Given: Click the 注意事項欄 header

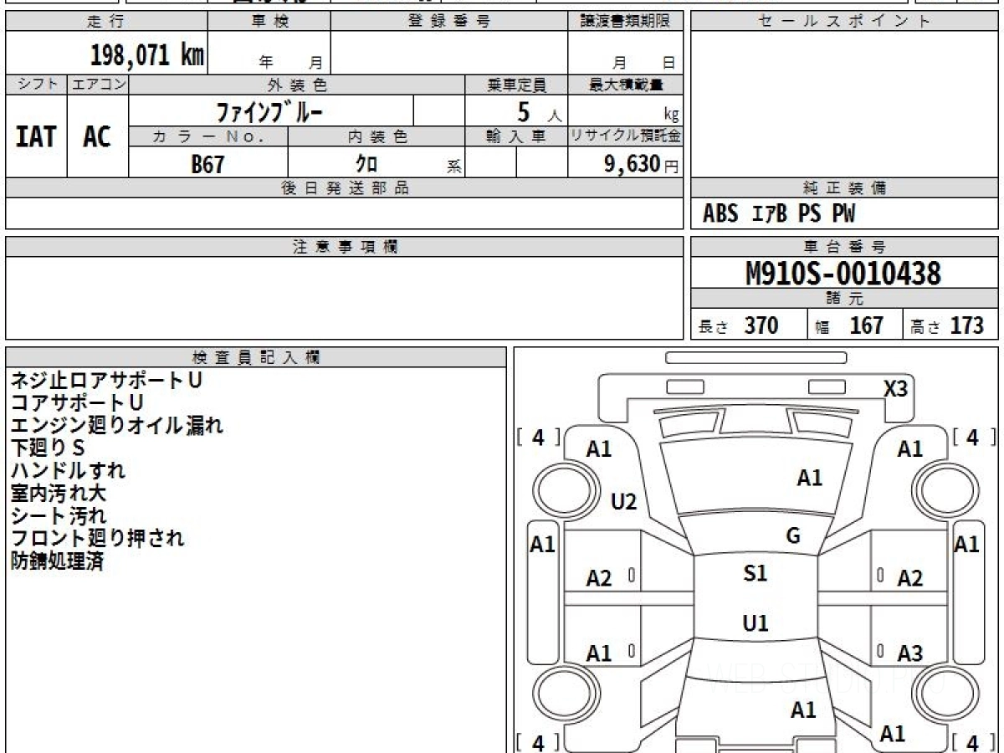Looking at the screenshot, I should tap(345, 247).
